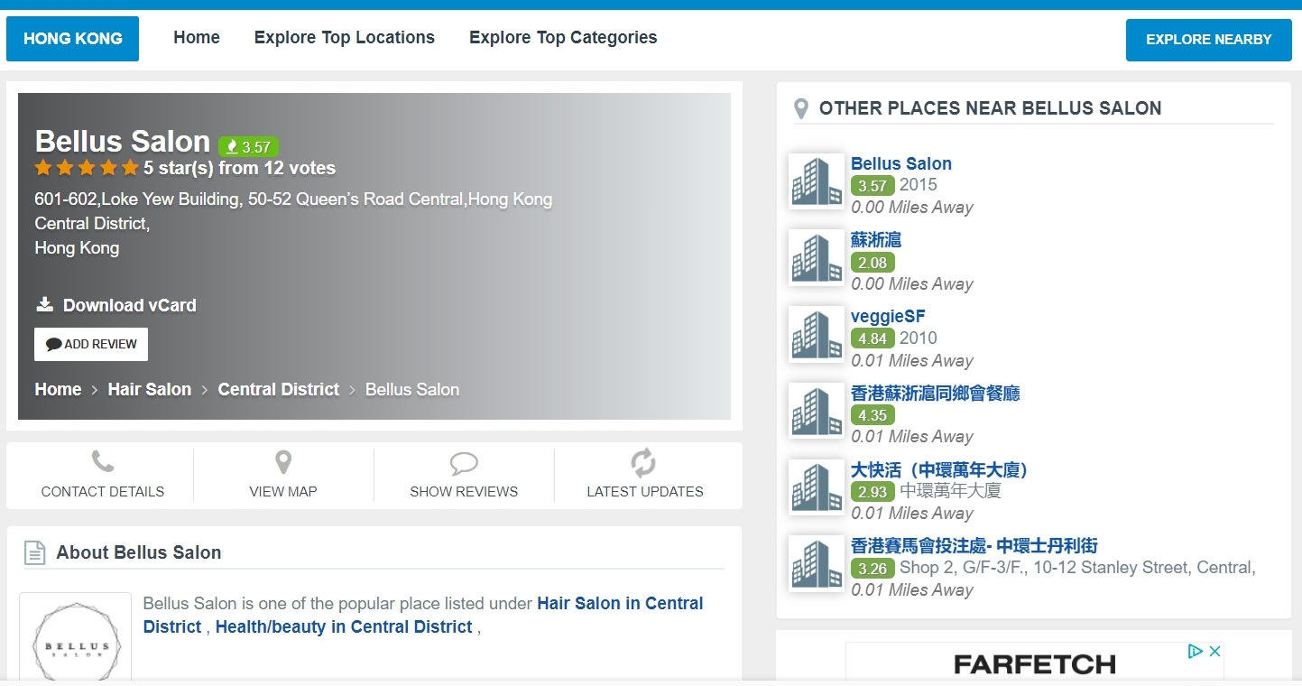Click the map pin icon above View Map

(283, 463)
